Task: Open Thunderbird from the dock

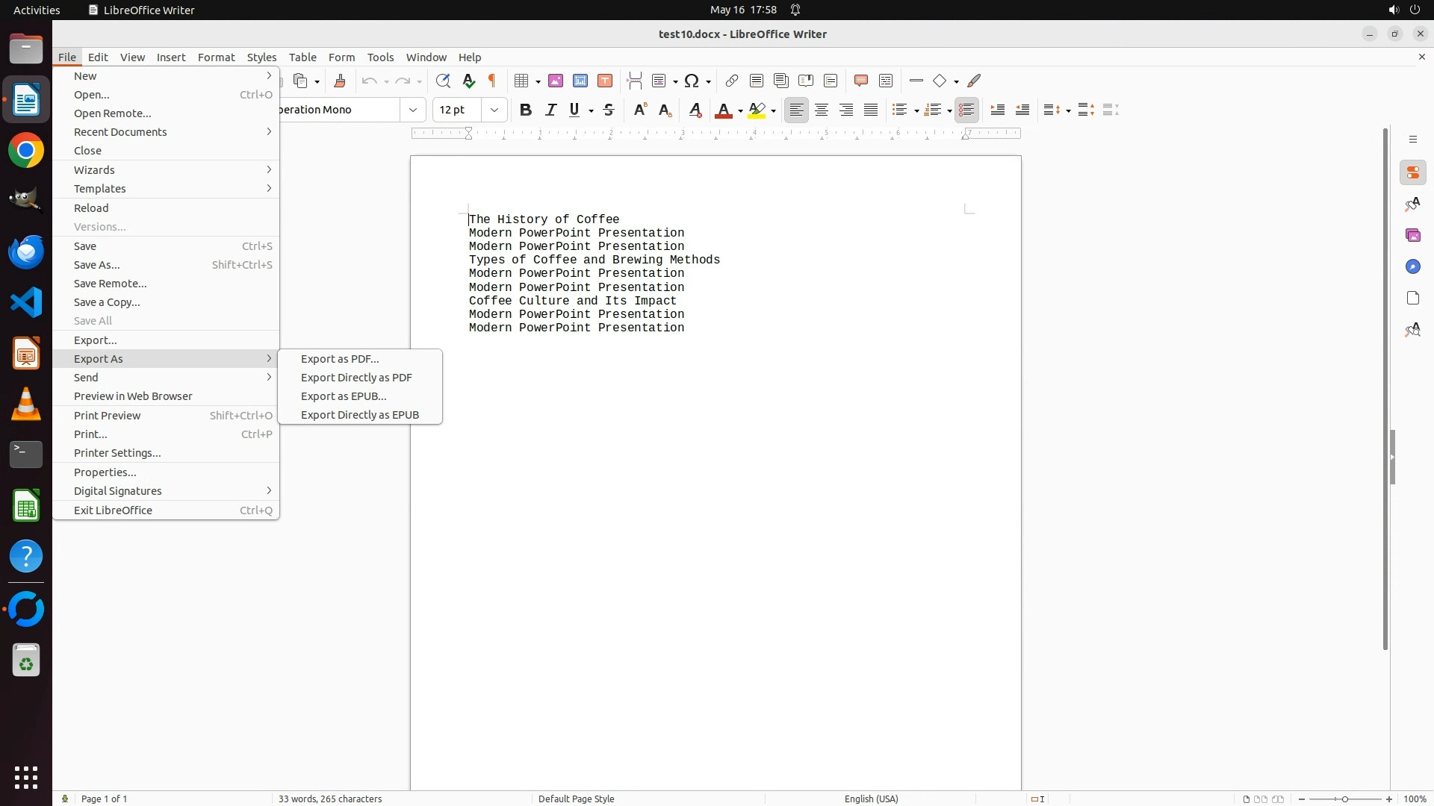Action: [x=26, y=252]
